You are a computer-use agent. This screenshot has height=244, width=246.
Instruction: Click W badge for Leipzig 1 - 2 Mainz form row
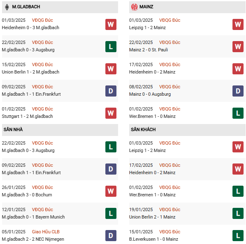[238, 24]
